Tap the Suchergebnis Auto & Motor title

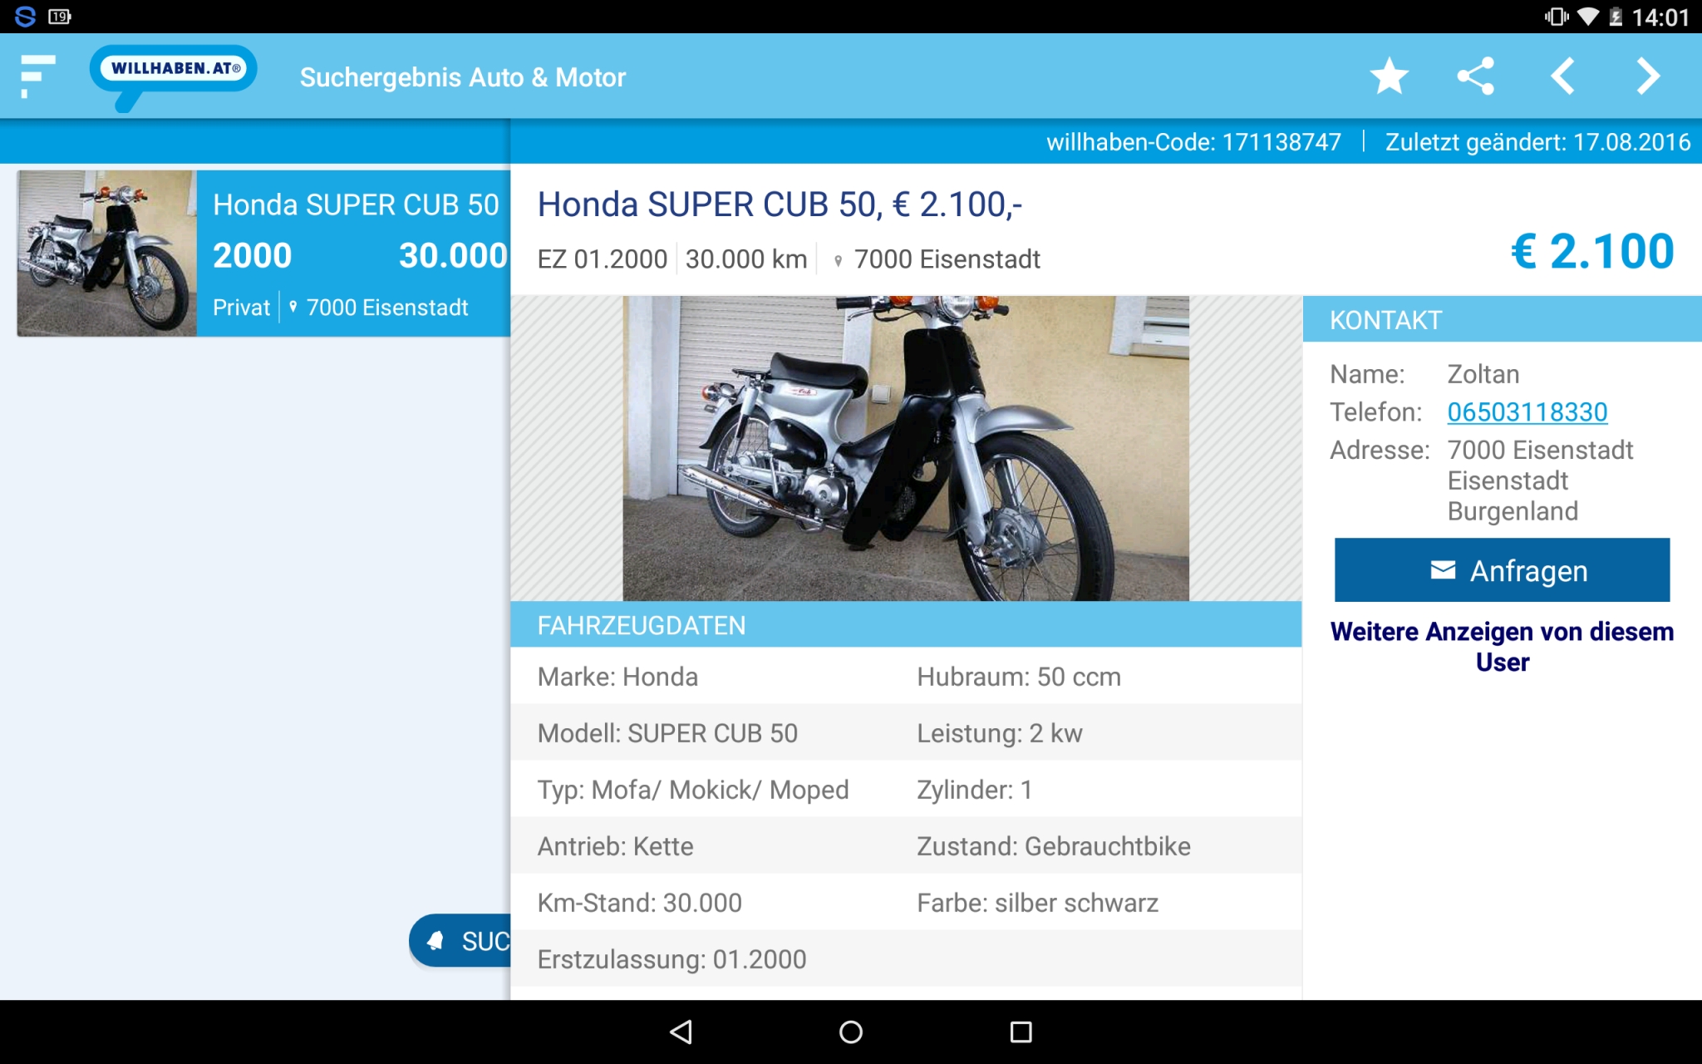[x=462, y=77]
